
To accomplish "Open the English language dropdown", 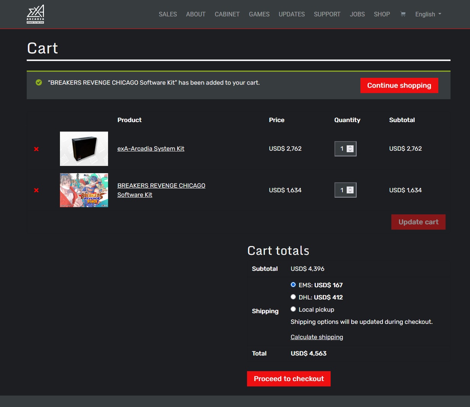I will [428, 14].
